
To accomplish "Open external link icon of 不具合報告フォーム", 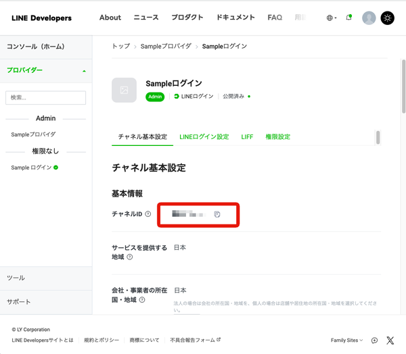I will [219, 340].
